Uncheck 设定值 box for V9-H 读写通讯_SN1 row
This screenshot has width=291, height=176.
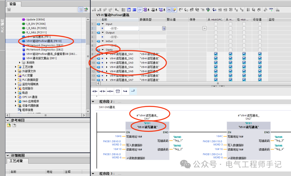(260, 54)
